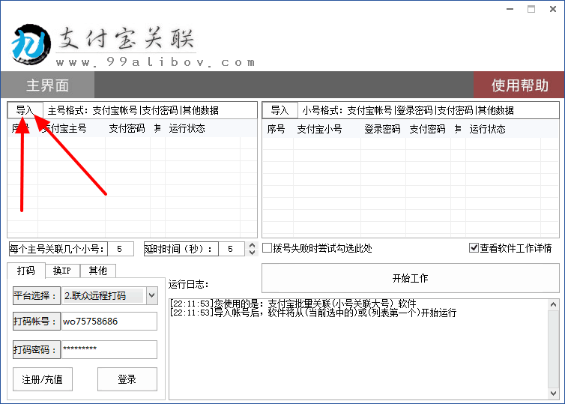Viewport: 565px width, 404px height.
Task: Click the app logo icon
Action: (x=31, y=44)
